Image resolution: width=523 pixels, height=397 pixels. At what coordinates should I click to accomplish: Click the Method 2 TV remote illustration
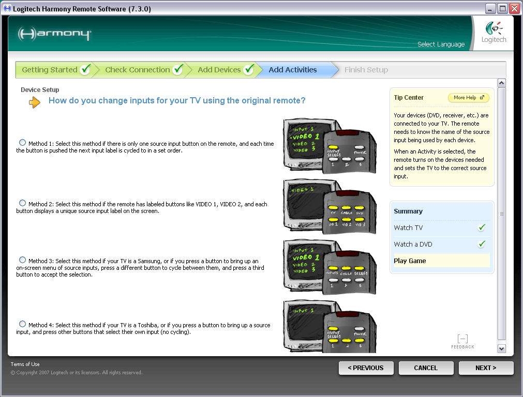coord(330,206)
